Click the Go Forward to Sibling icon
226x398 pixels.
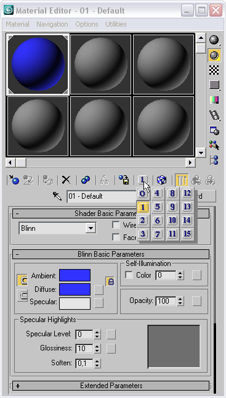click(x=210, y=180)
